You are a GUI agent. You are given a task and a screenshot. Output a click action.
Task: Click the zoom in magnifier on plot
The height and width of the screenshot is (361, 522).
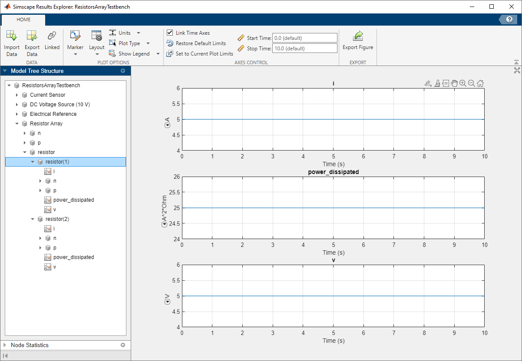[463, 83]
